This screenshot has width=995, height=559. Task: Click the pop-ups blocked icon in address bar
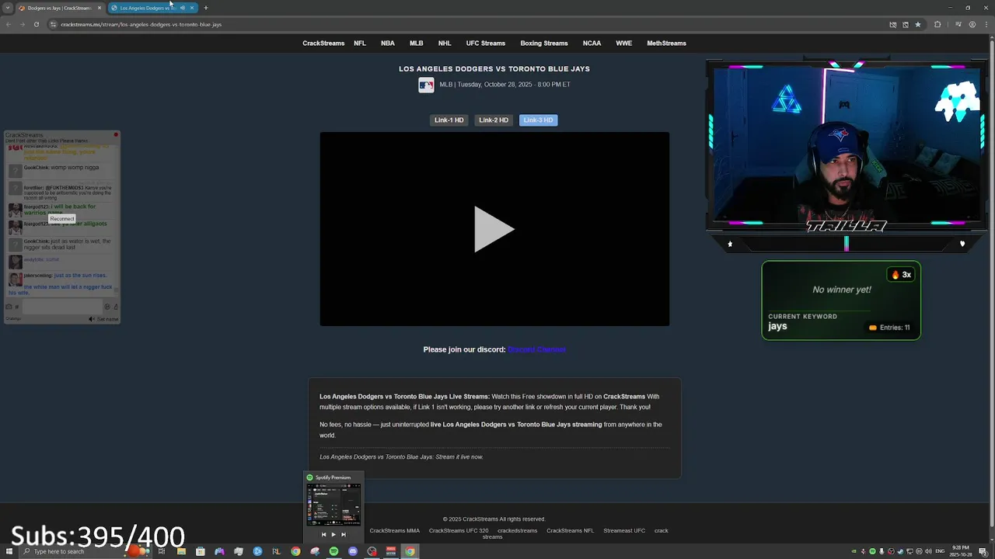[x=906, y=24]
